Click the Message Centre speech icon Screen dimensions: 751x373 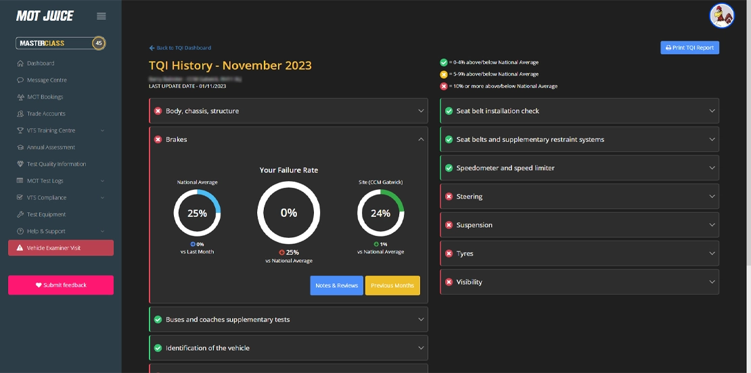tap(20, 80)
